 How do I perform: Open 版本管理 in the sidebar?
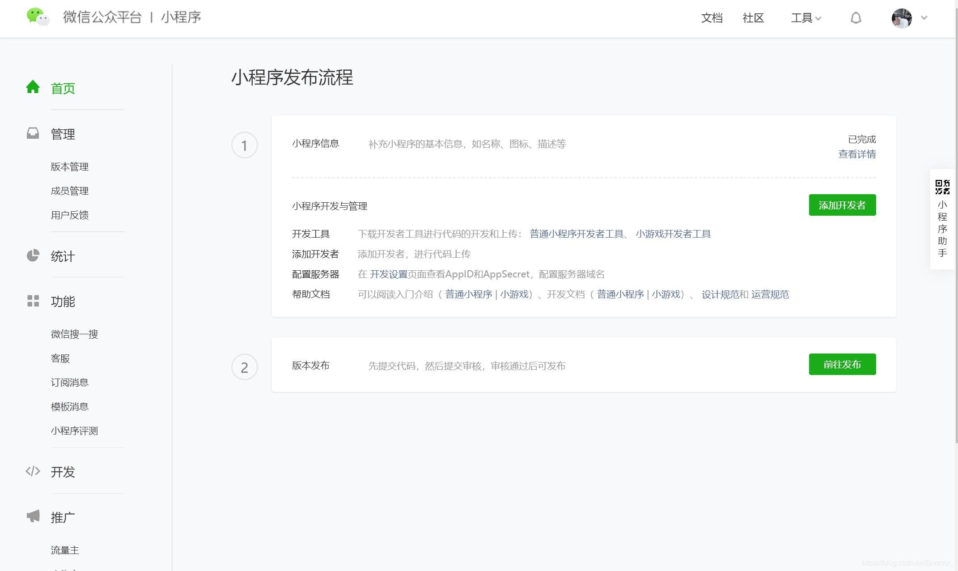[70, 166]
